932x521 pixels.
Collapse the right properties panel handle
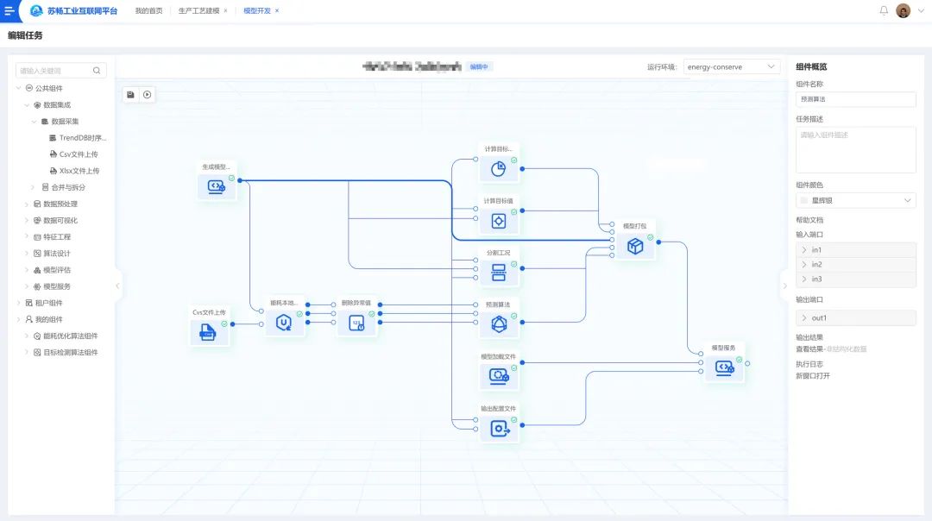pos(784,286)
